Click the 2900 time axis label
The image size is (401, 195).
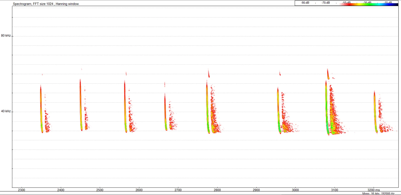(256, 190)
